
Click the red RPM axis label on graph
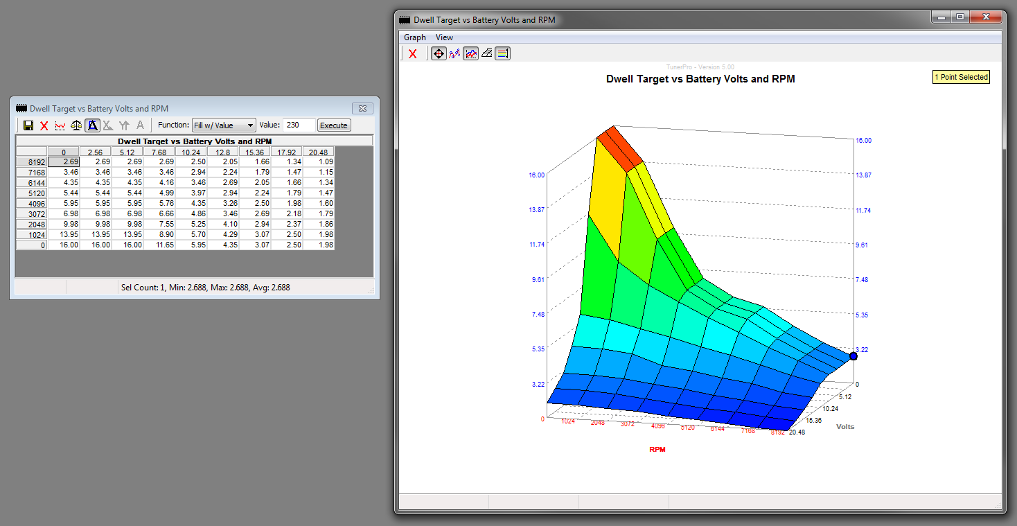click(x=657, y=450)
